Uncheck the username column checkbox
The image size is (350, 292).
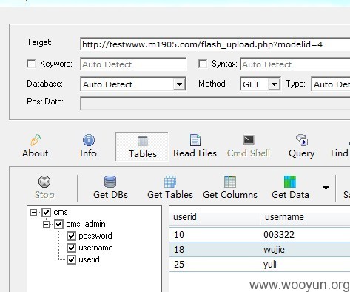click(71, 248)
